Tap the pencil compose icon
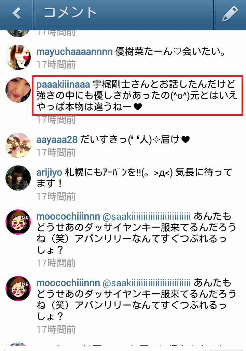The height and width of the screenshot is (351, 246). [x=230, y=14]
